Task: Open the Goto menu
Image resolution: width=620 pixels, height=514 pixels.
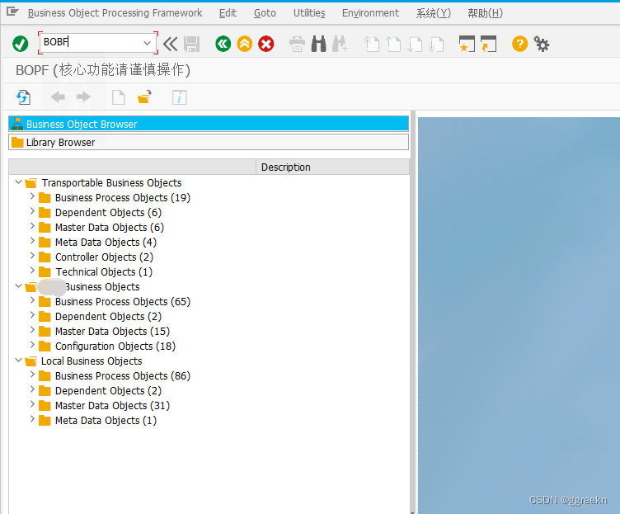Action: [x=265, y=13]
